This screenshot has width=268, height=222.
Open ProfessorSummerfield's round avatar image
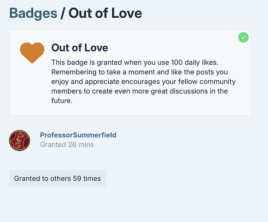click(20, 140)
